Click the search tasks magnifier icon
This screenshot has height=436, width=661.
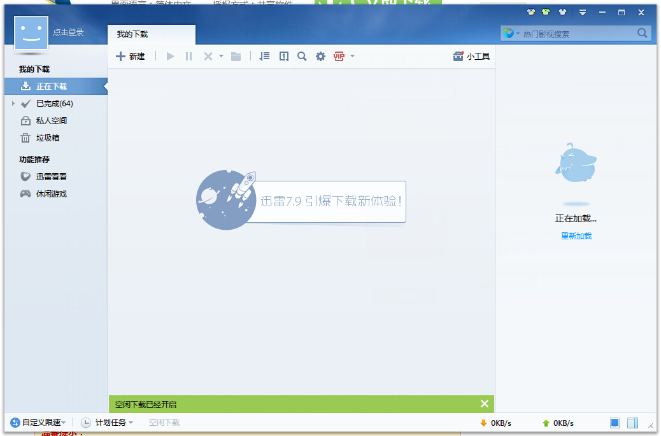tap(302, 57)
